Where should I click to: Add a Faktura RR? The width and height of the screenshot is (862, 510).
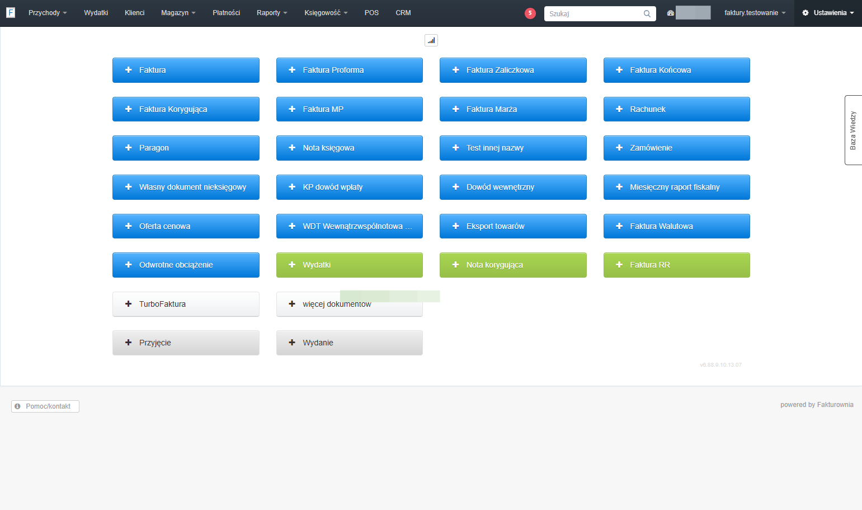point(677,265)
